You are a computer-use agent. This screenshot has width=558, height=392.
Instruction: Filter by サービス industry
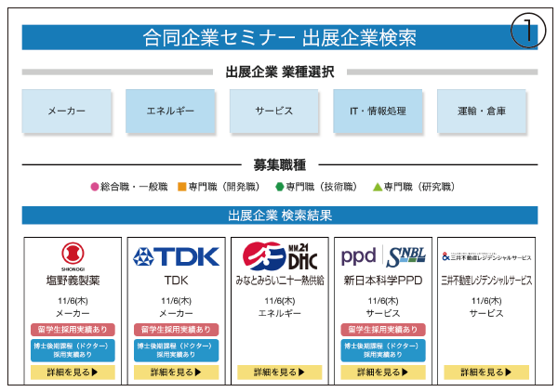[x=274, y=111]
